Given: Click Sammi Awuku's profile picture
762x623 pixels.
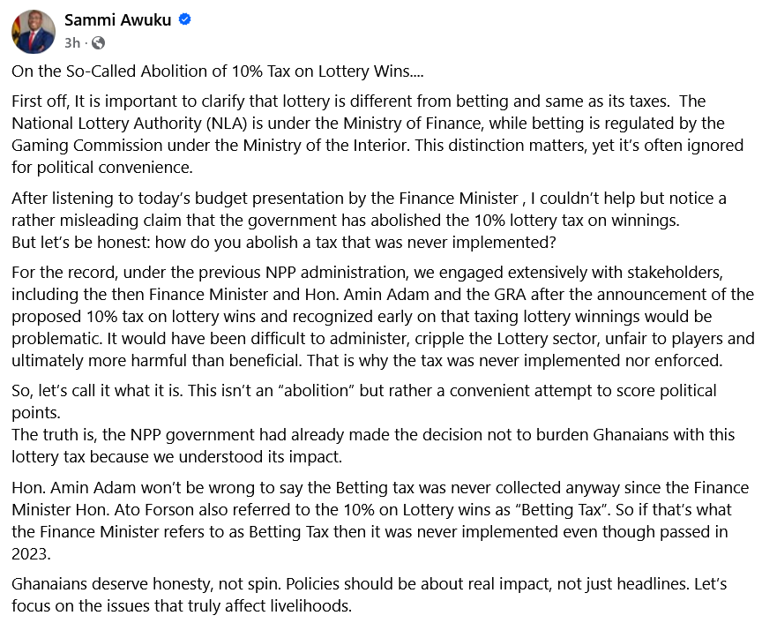Looking at the screenshot, I should (34, 31).
